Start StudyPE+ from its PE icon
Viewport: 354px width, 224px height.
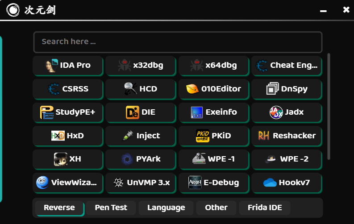47,112
